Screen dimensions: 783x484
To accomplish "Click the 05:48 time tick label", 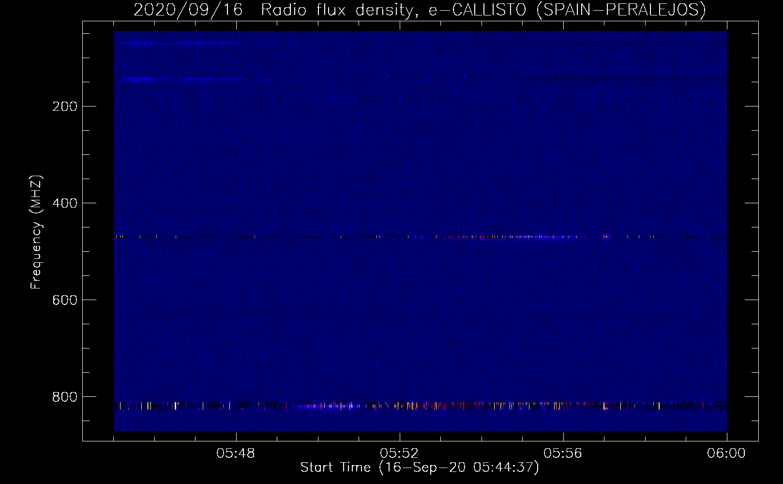I will [236, 454].
